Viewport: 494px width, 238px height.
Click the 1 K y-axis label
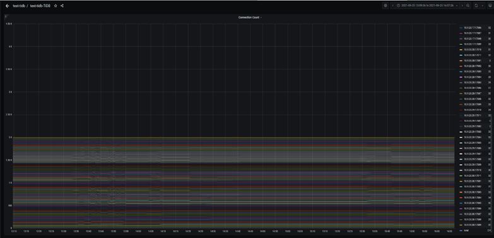click(10, 182)
